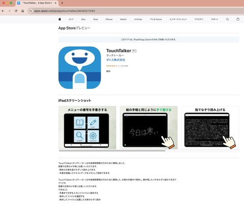The image size is (244, 204).
Task: Click the Apple logo in navigation
Action: coord(59,19)
